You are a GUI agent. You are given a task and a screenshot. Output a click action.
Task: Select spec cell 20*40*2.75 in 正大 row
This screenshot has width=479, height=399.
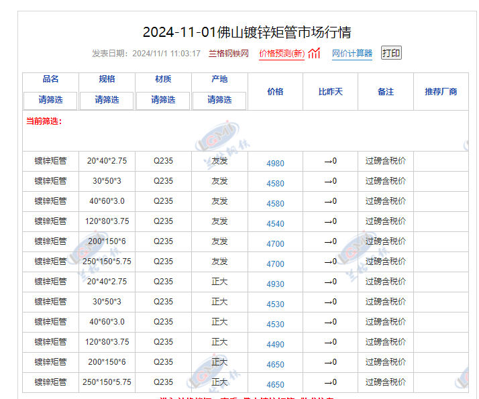[107, 282]
